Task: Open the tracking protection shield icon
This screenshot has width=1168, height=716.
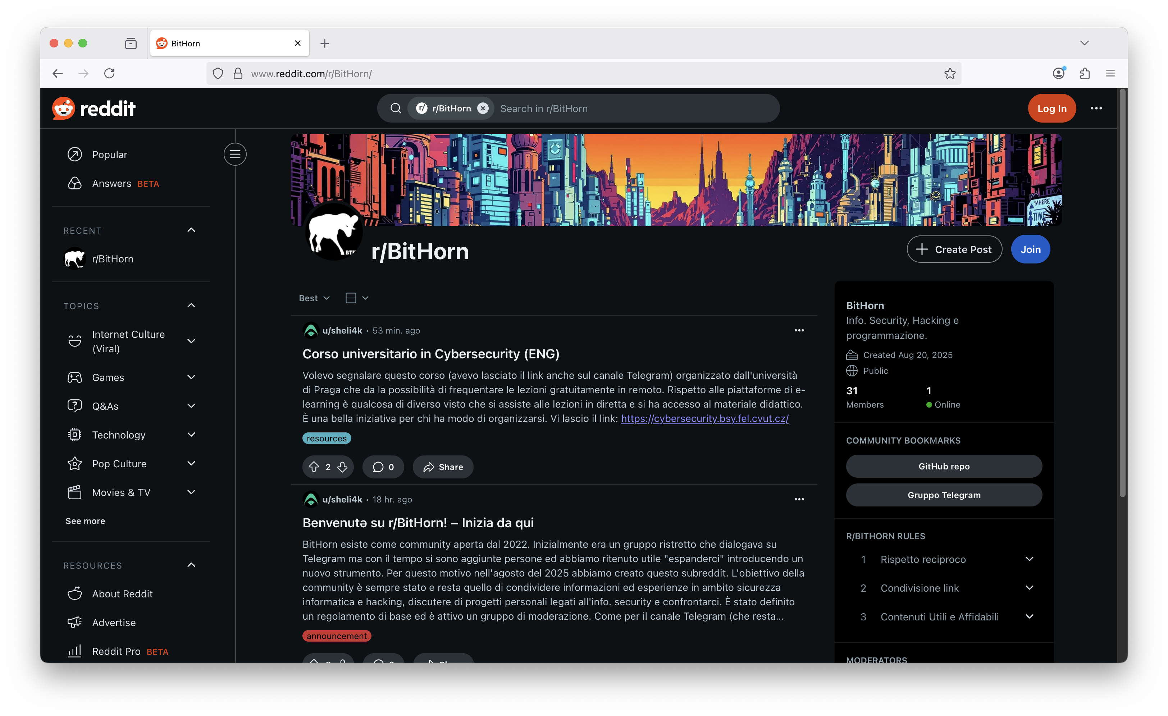Action: [218, 73]
